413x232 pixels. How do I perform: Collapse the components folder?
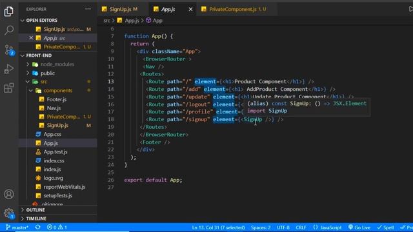(x=58, y=90)
